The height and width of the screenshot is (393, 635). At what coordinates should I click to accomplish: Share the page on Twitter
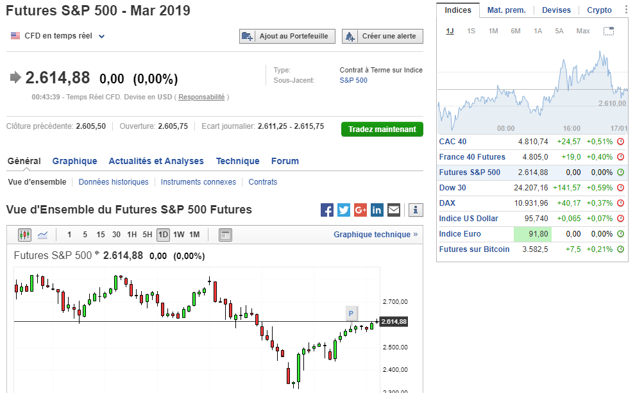coord(344,210)
